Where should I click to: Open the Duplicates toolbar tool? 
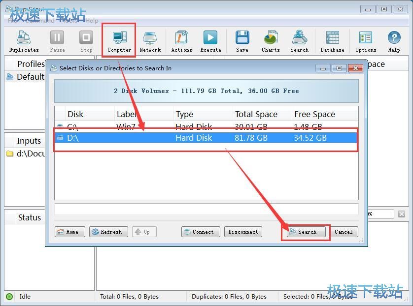pos(24,41)
